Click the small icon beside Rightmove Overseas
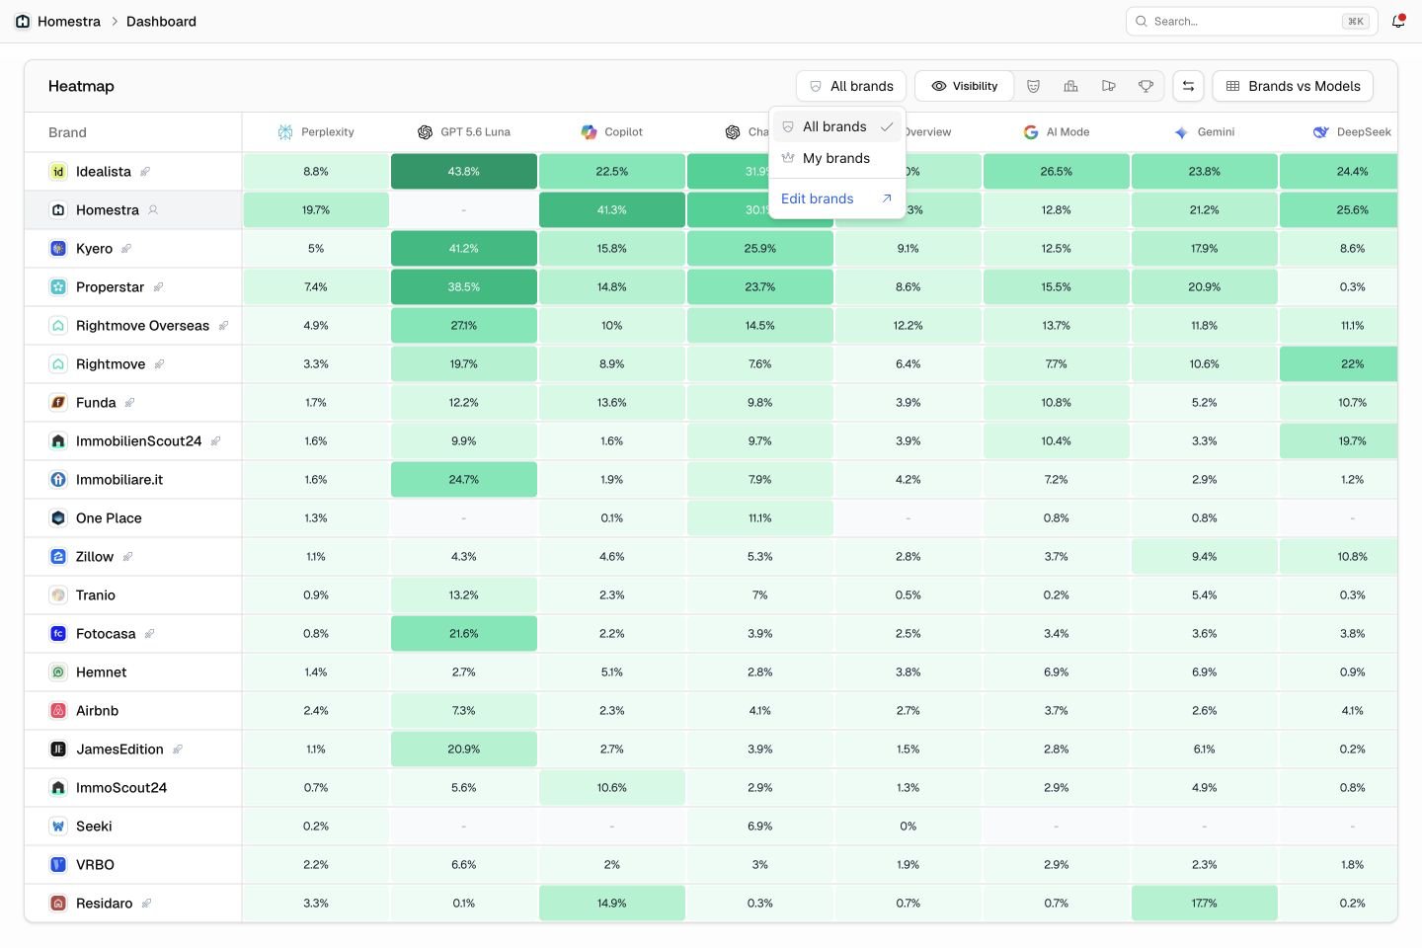The image size is (1422, 948). pyautogui.click(x=223, y=326)
